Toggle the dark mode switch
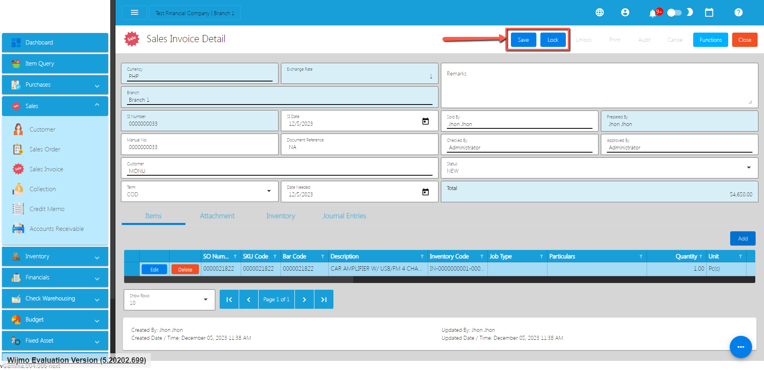Viewport: 764px width, 370px height. coord(674,13)
